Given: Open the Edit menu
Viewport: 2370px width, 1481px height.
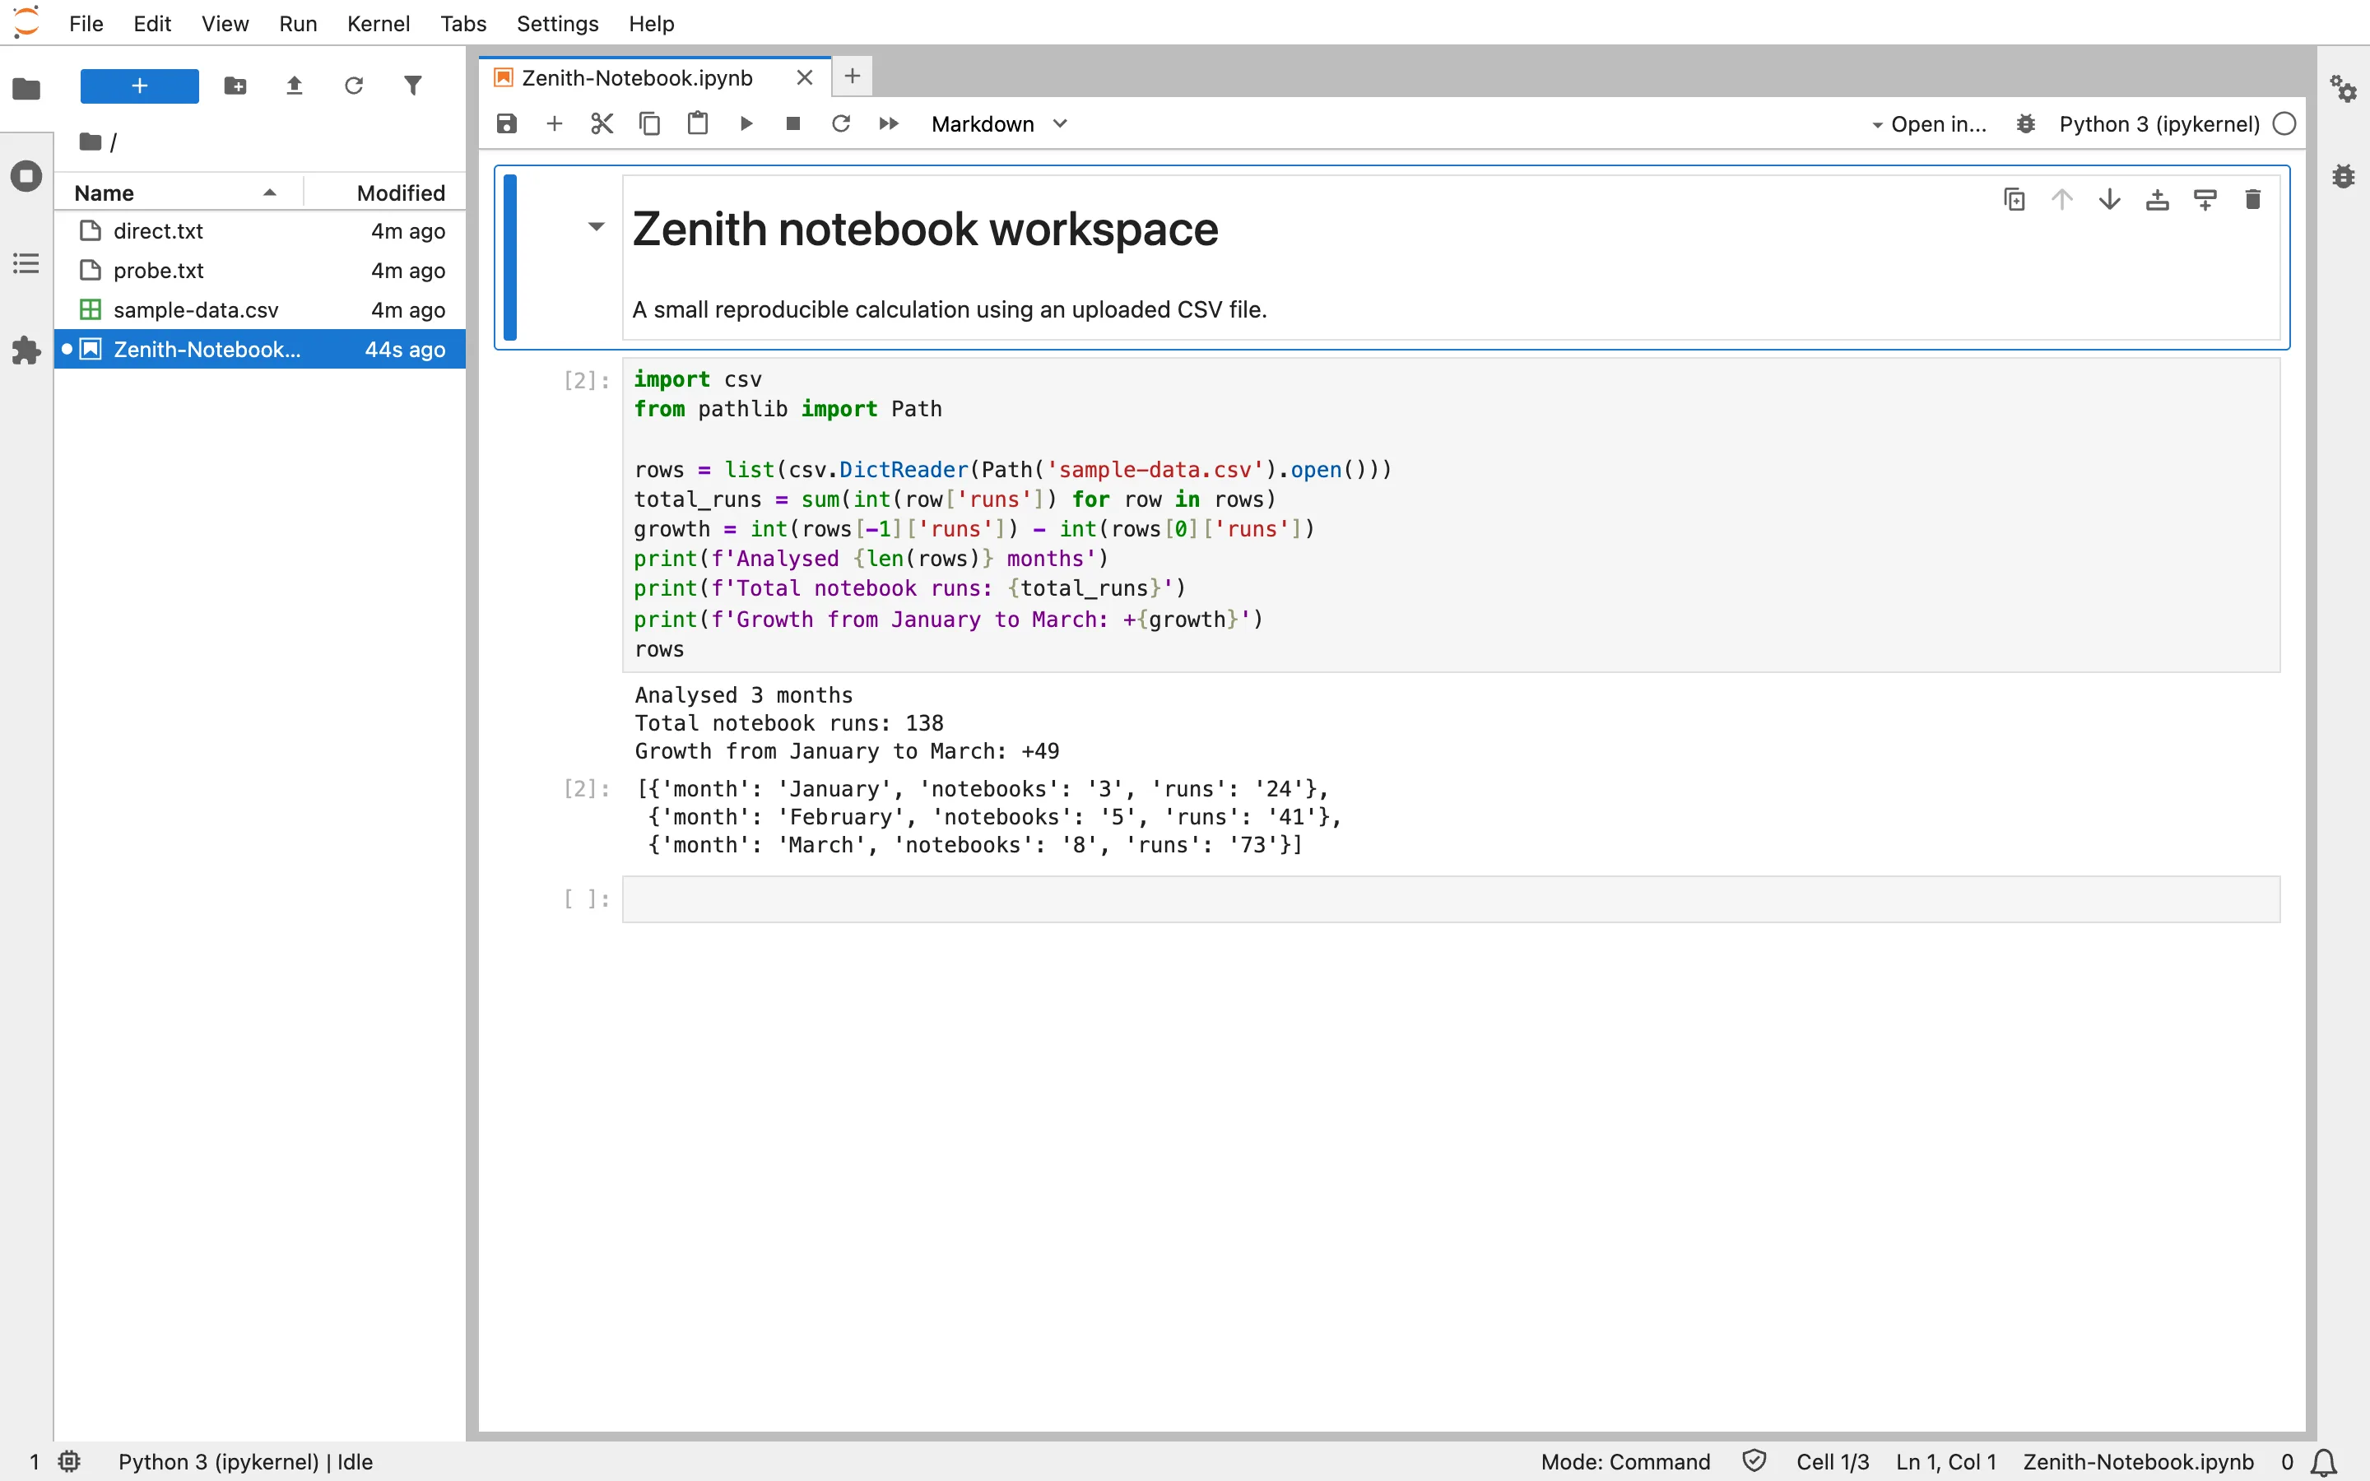Looking at the screenshot, I should tap(151, 24).
